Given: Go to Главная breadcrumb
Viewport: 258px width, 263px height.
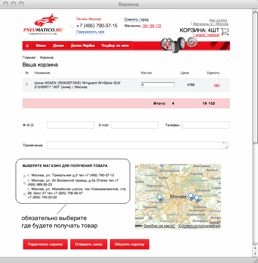Looking at the screenshot, I should point(29,58).
